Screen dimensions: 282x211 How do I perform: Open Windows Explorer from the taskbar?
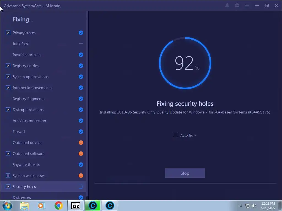pyautogui.click(x=25, y=206)
